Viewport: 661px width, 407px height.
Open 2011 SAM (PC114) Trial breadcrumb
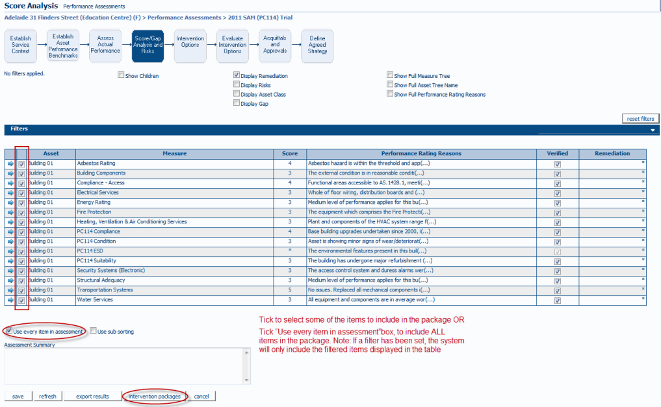[260, 18]
